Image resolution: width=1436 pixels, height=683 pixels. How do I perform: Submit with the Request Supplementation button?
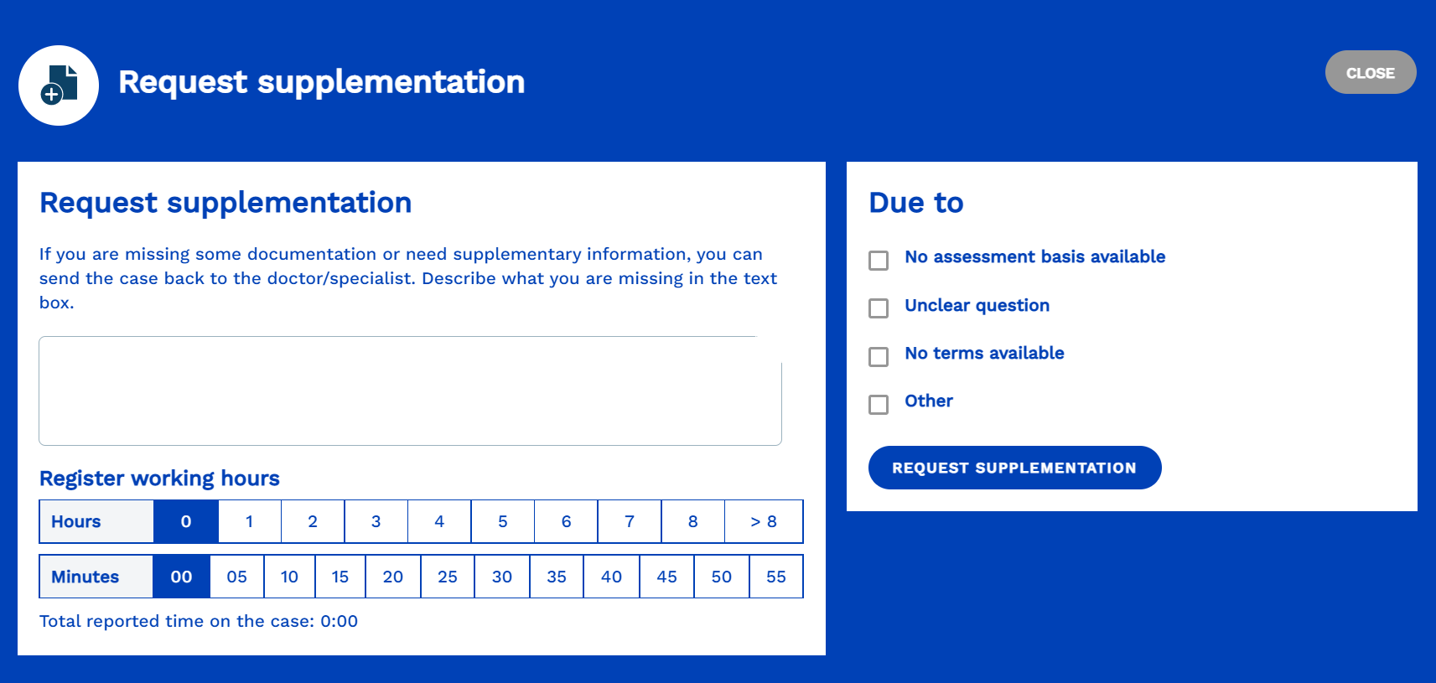pos(1014,468)
